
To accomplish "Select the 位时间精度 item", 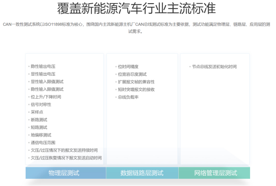I will (128, 67).
